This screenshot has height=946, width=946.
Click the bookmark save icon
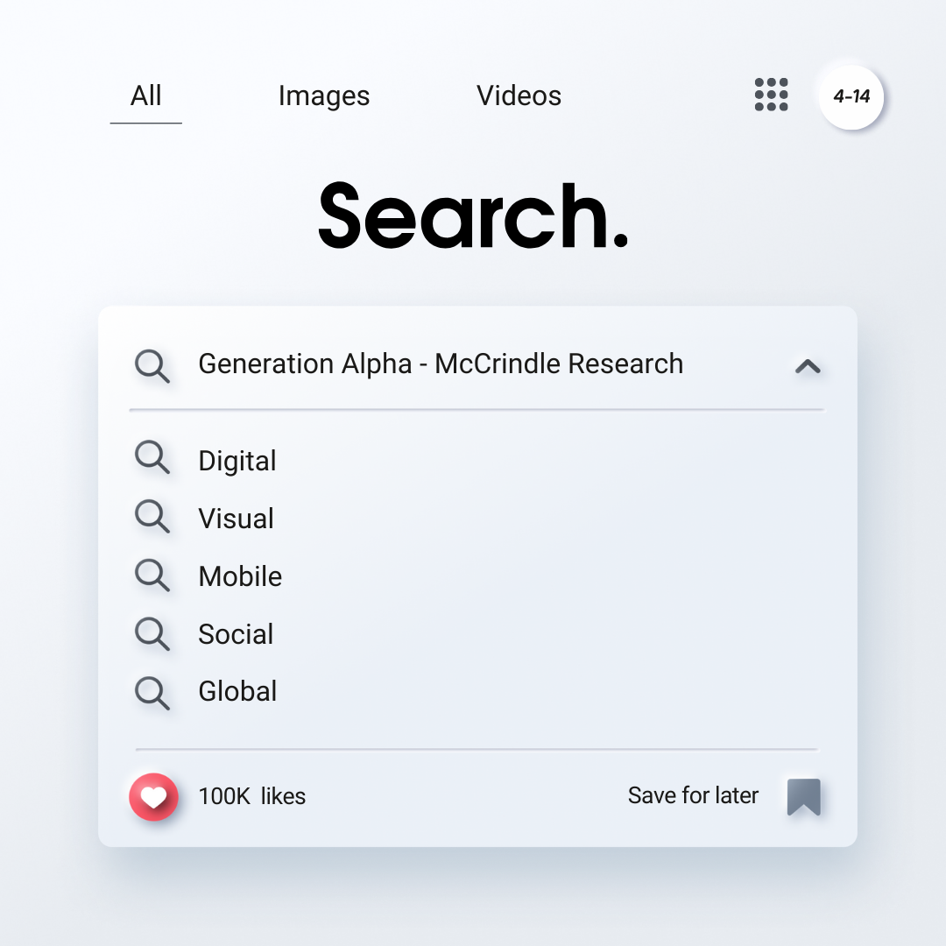click(803, 797)
